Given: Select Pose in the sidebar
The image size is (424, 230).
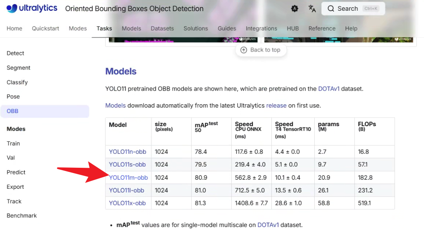Looking at the screenshot, I should (x=13, y=96).
